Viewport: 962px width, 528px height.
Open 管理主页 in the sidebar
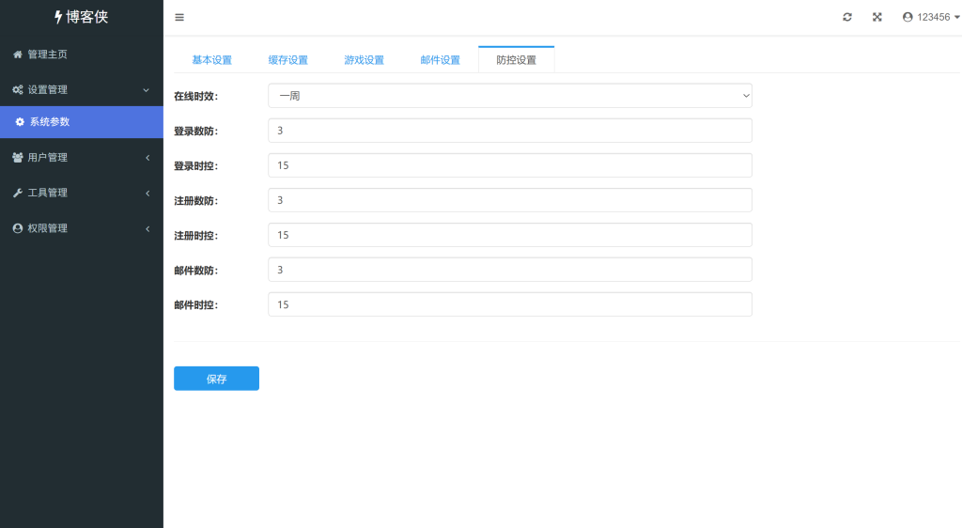click(x=82, y=54)
